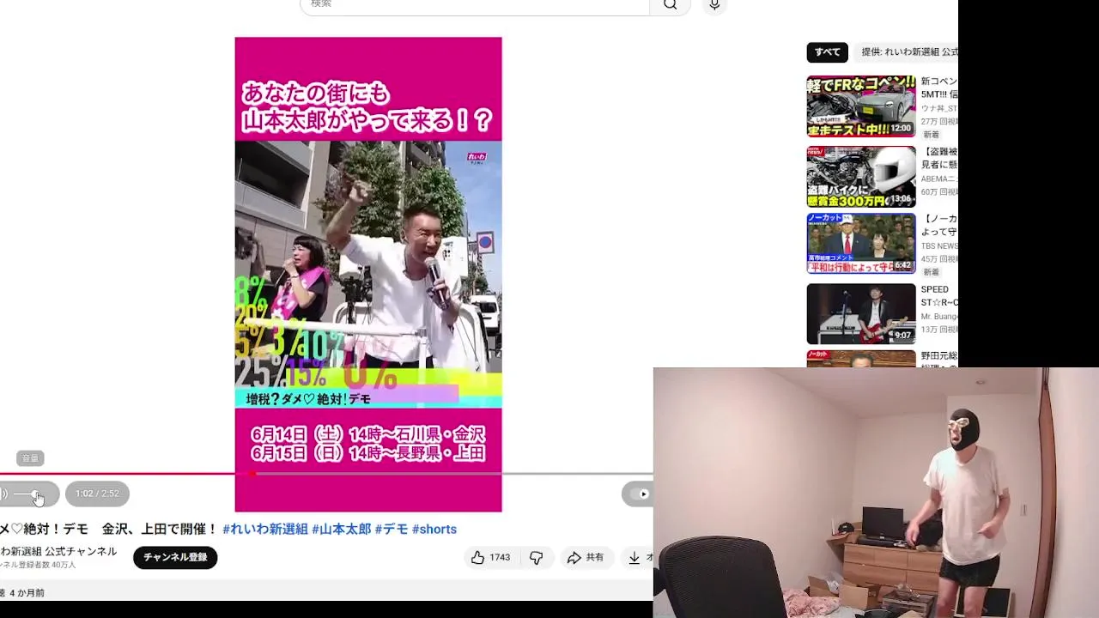The image size is (1099, 618).
Task: Click the 1743 like count
Action: 500,558
